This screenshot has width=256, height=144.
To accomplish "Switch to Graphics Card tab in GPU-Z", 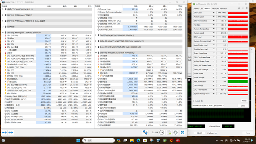I will [x=198, y=8].
